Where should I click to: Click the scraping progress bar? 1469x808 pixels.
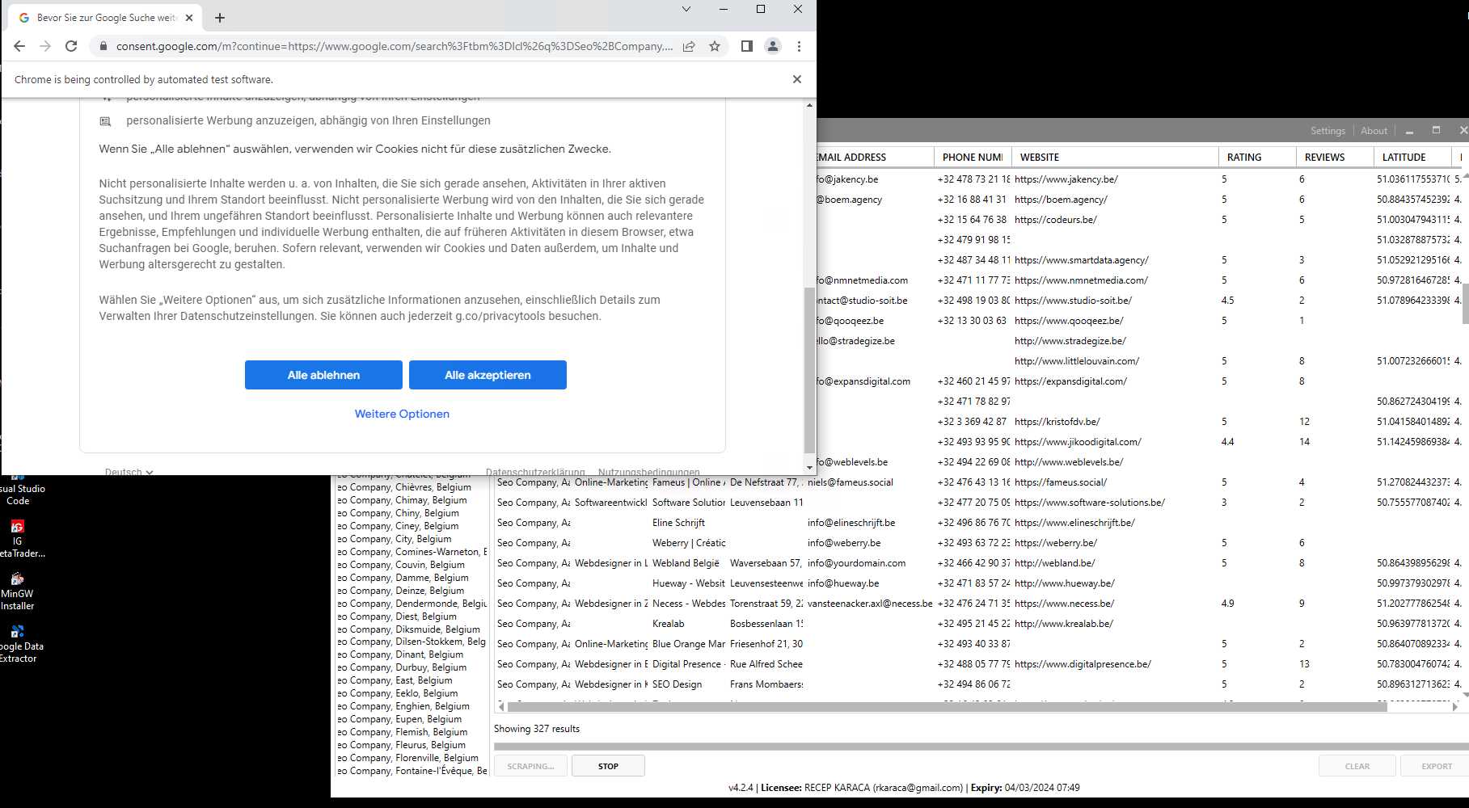point(981,747)
